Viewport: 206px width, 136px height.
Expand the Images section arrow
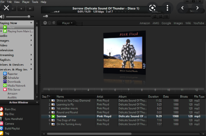pyautogui.click(x=31, y=40)
